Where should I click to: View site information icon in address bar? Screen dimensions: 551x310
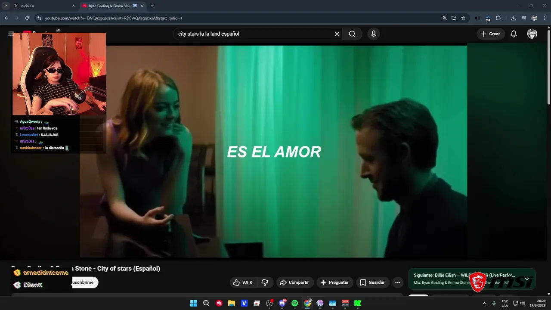tap(39, 18)
